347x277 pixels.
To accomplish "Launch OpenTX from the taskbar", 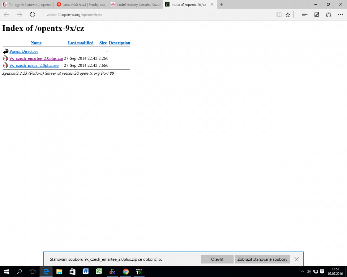I will coord(139,272).
